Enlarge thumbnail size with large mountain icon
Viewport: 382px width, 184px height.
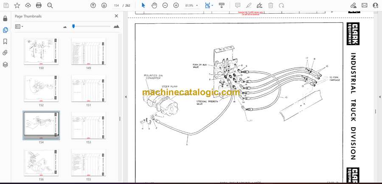[x=116, y=27]
